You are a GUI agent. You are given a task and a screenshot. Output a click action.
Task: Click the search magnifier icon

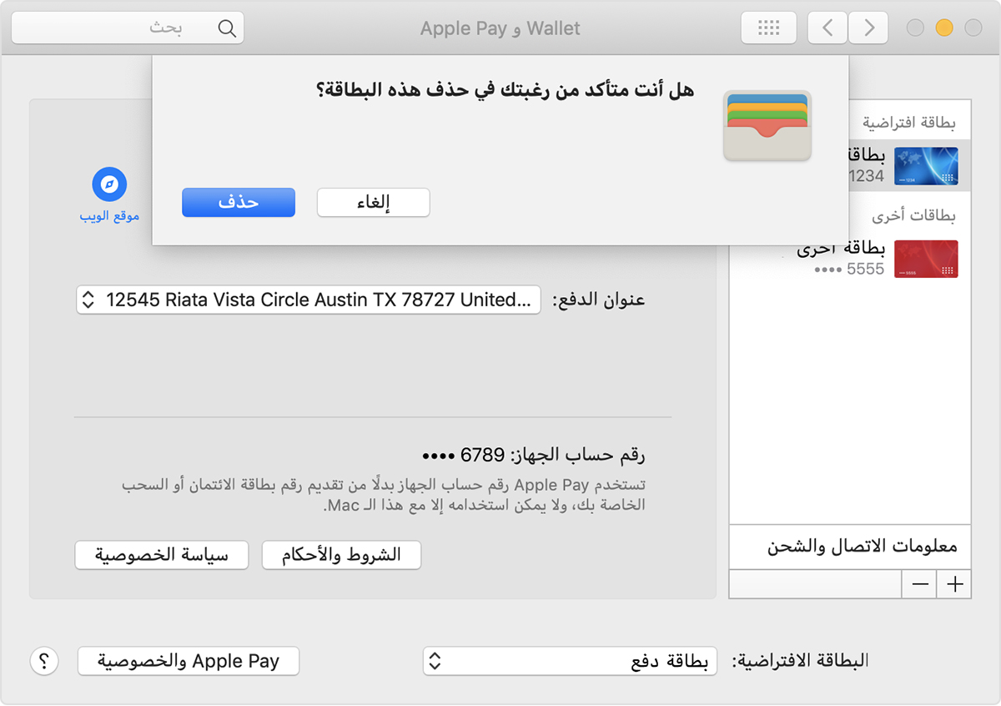pos(227,28)
